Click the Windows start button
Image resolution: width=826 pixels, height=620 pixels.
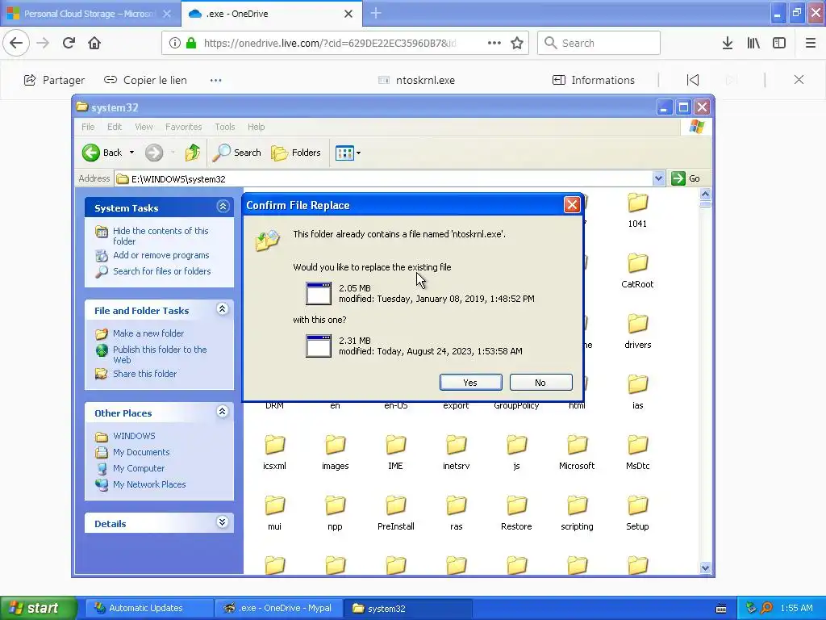(x=39, y=608)
